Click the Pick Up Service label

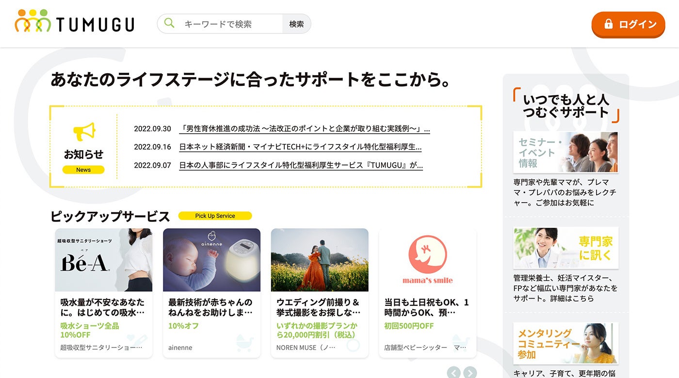click(215, 216)
